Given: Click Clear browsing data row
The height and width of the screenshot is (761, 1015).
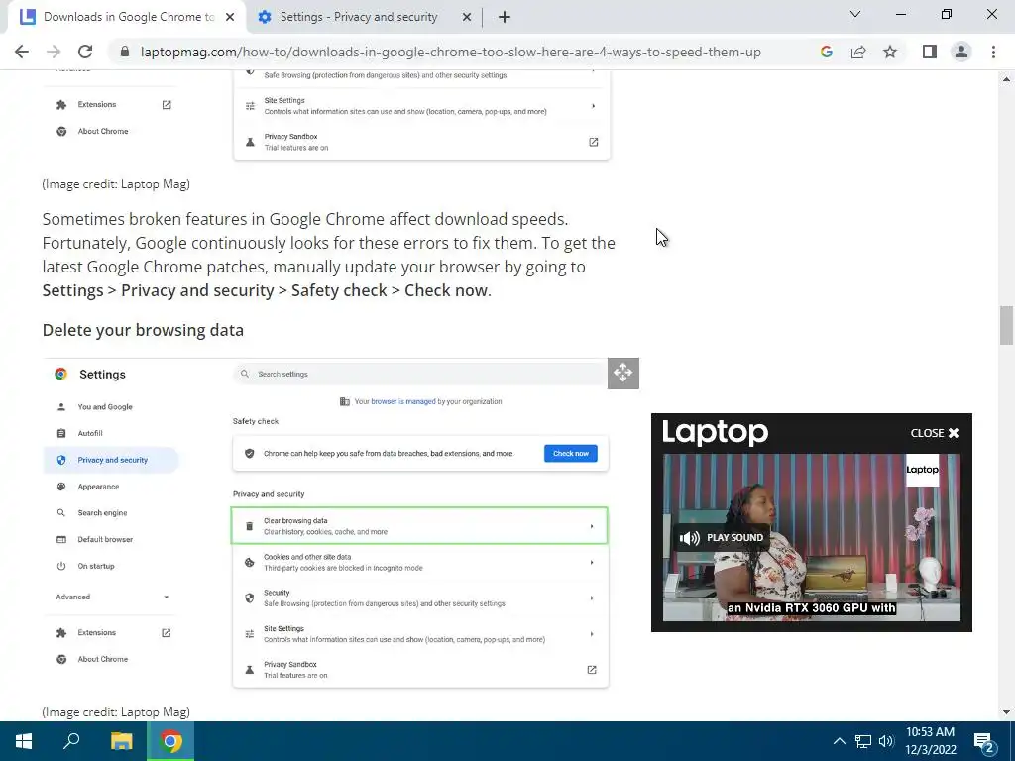Looking at the screenshot, I should click(x=419, y=525).
